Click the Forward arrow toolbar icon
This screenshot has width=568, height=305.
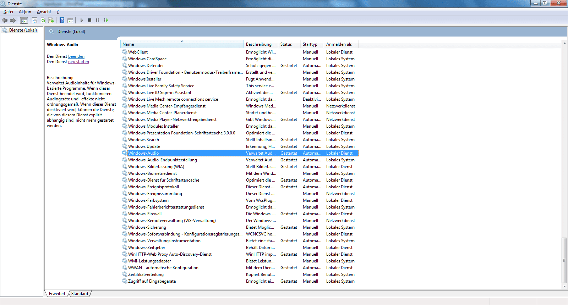[x=13, y=20]
